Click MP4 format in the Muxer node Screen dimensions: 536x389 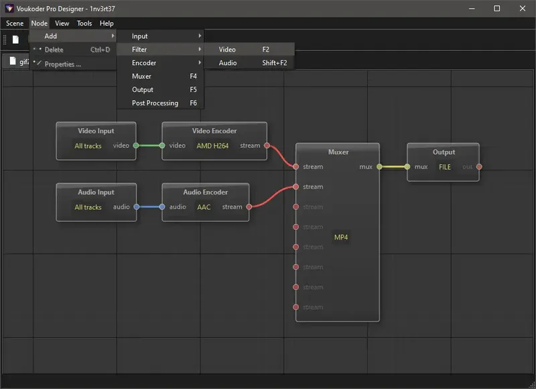341,237
